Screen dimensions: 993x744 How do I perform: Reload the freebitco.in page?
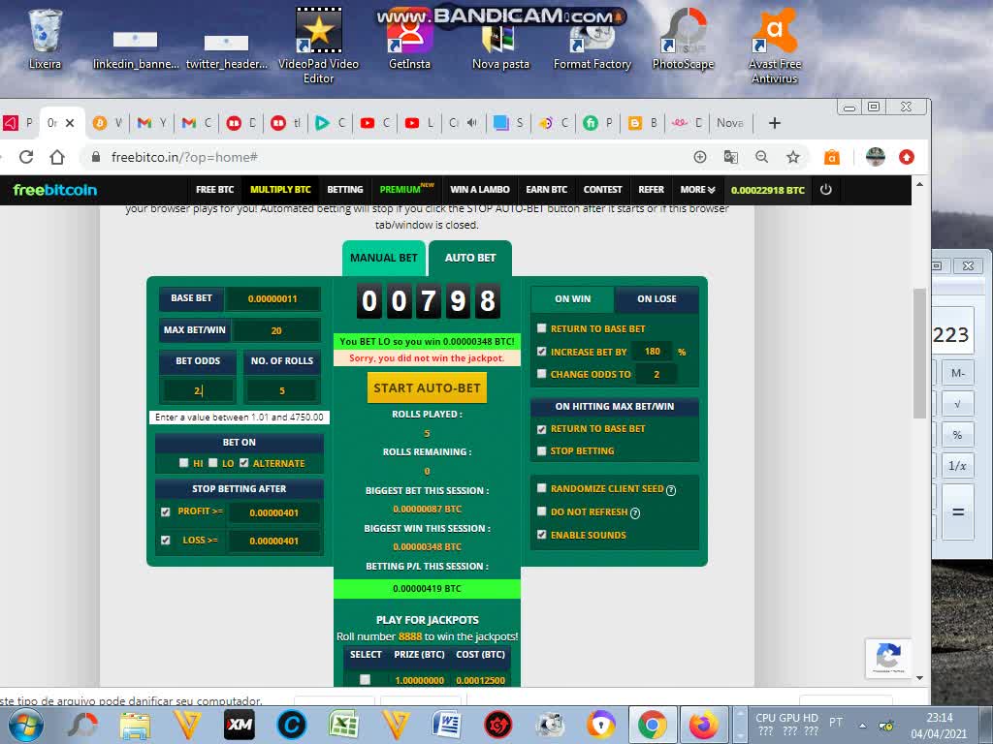coord(26,157)
